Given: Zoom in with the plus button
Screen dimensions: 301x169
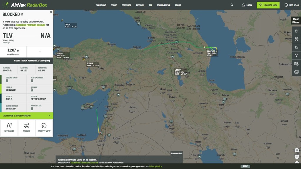Looking at the screenshot, I should 297,157.
